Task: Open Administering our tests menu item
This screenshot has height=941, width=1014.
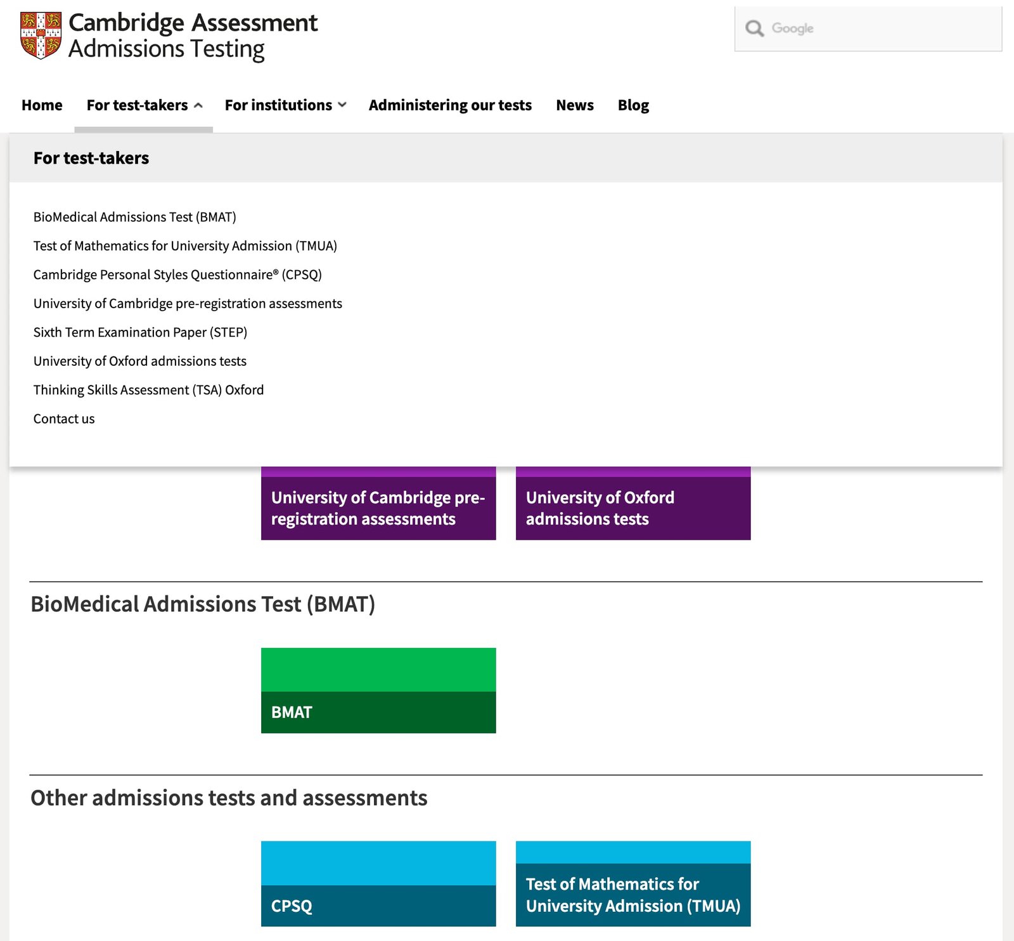Action: tap(450, 105)
